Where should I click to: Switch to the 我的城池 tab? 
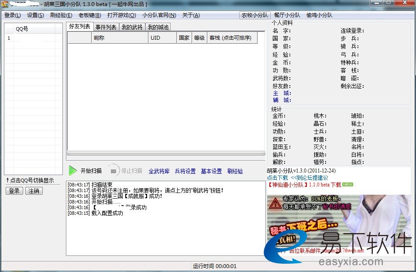click(x=158, y=27)
